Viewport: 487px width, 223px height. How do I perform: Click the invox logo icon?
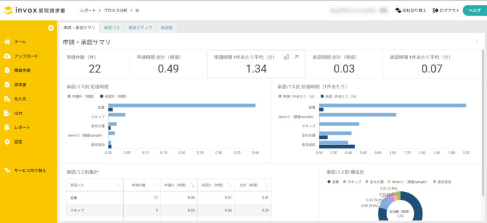(9, 10)
